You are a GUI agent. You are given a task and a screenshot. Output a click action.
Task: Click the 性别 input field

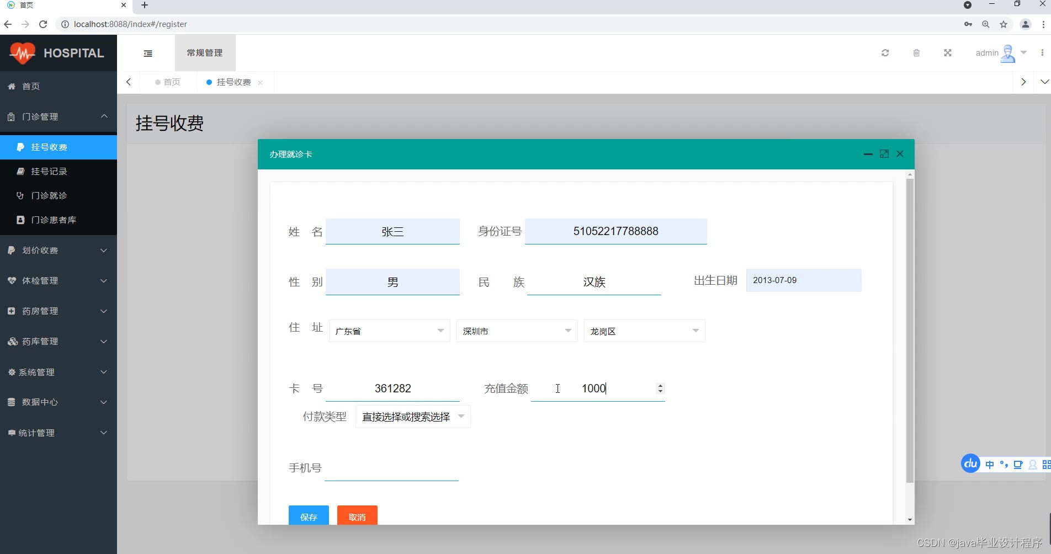pos(392,282)
